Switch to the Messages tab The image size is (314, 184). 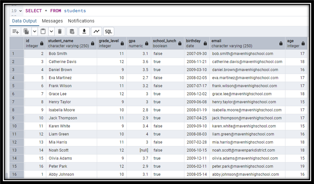[52, 21]
